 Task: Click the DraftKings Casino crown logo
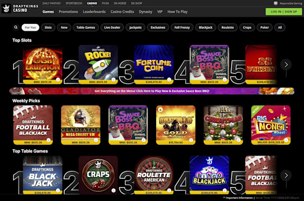click(x=6, y=9)
